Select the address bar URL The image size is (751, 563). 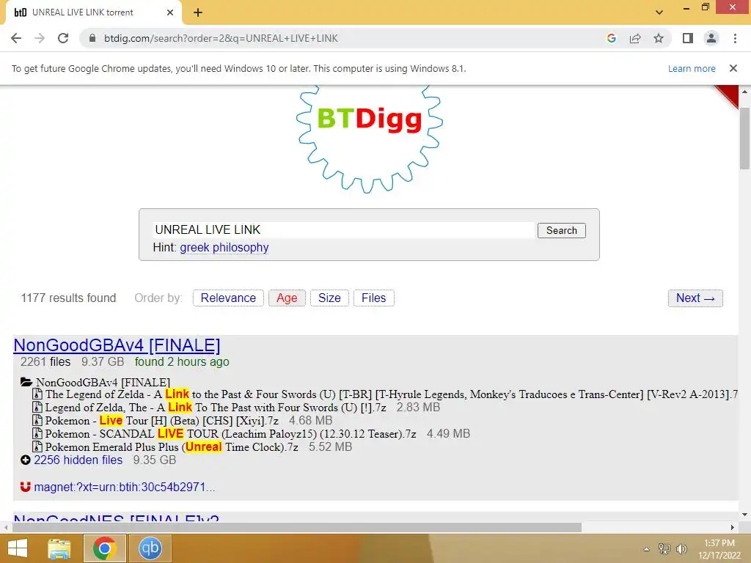coord(221,38)
